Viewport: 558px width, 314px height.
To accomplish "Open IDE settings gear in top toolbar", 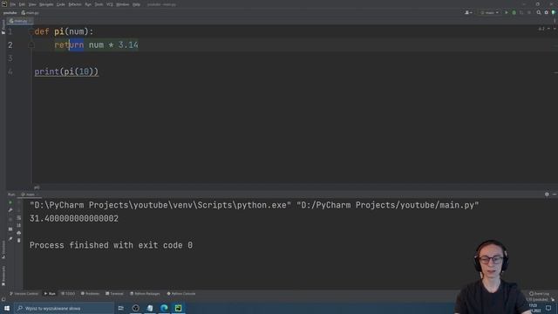I will tap(547, 12).
